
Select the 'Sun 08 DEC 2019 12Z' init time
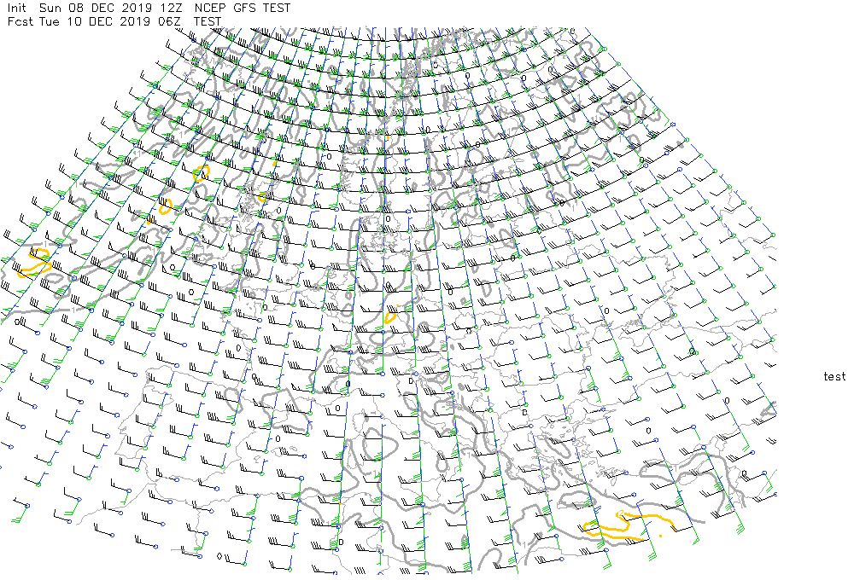(112, 9)
